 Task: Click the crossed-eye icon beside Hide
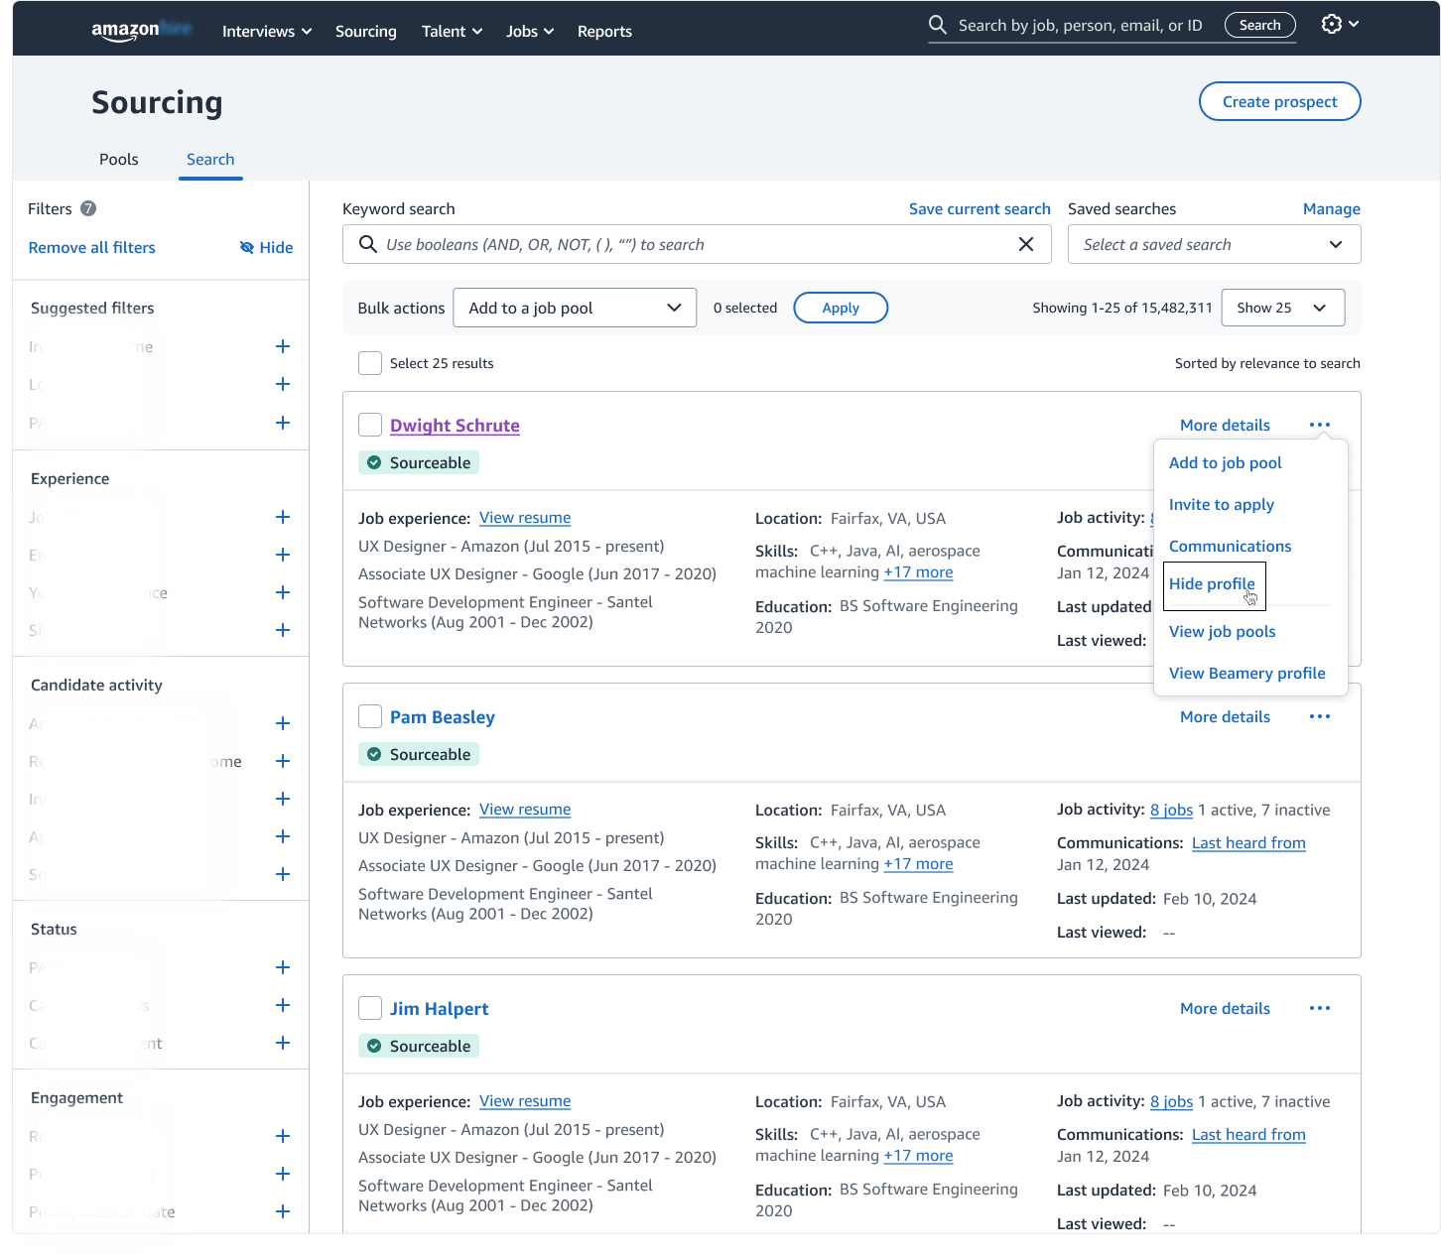247,247
